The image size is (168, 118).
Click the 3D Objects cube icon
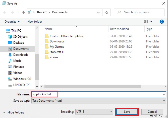(10, 37)
